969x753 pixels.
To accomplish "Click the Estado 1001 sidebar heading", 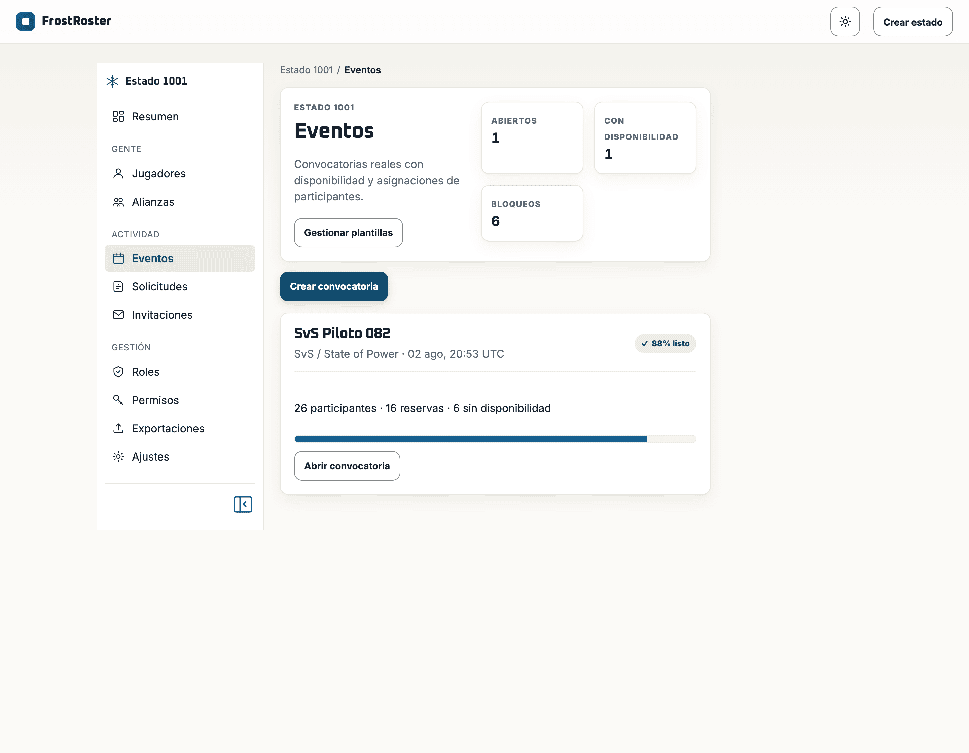I will coord(156,81).
